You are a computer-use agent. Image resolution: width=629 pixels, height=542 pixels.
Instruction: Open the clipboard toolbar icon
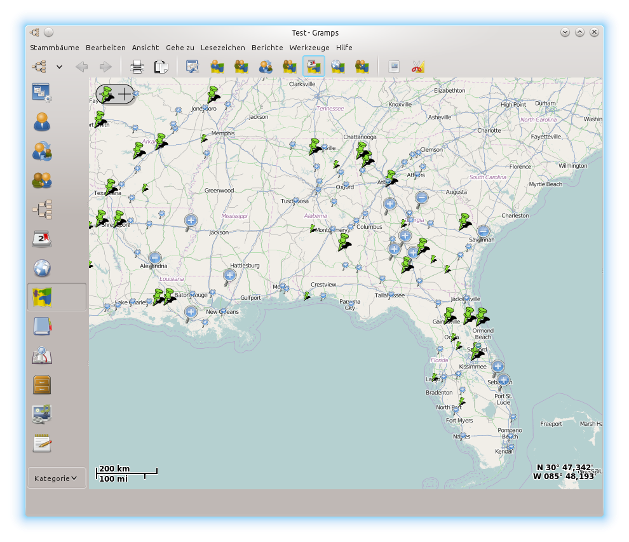pos(161,67)
